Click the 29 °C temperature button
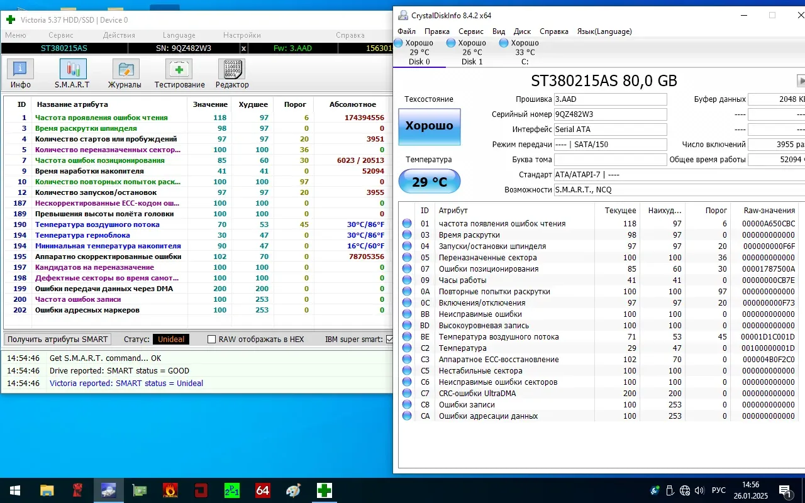The height and width of the screenshot is (503, 805). coord(430,182)
